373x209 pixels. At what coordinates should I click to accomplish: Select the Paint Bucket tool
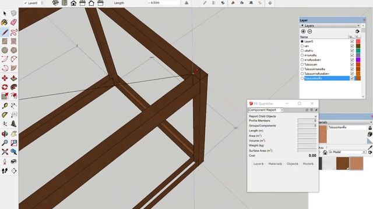5,23
